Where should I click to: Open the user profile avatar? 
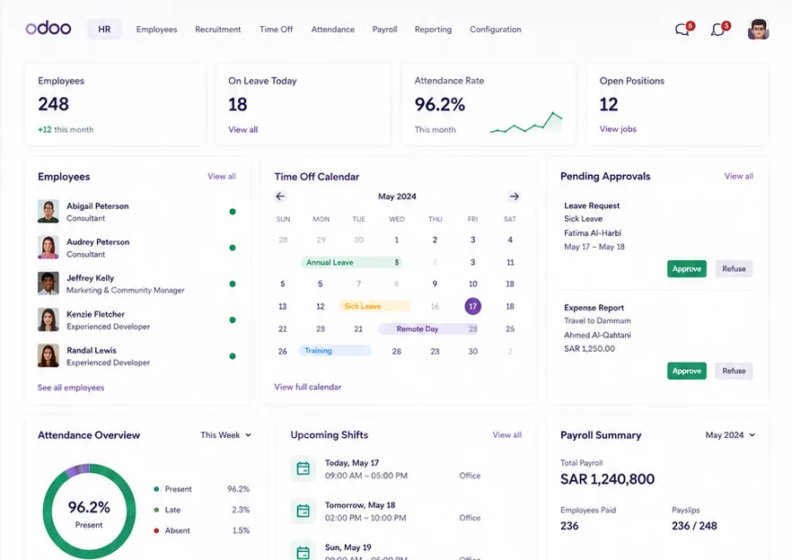click(x=758, y=30)
